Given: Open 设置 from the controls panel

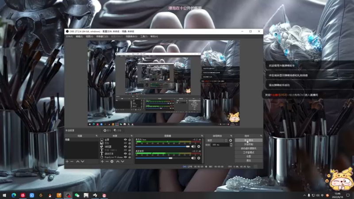Looking at the screenshot, I should (x=249, y=157).
